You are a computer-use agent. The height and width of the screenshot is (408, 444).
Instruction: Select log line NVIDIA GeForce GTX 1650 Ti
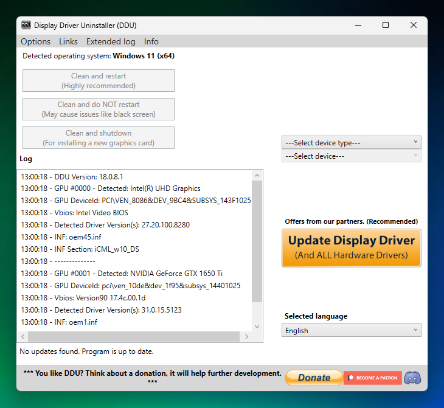click(x=122, y=274)
